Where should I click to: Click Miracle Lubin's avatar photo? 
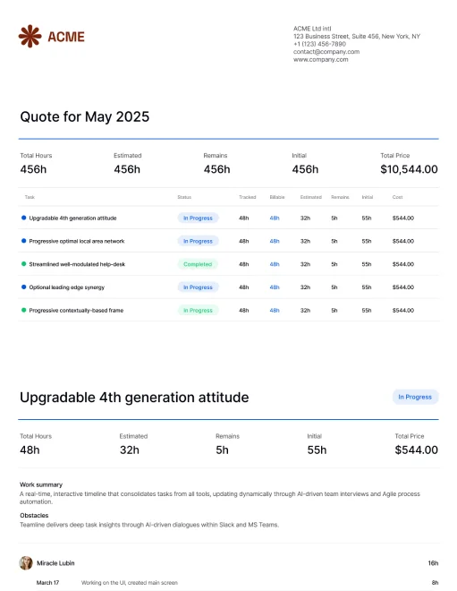[26, 563]
